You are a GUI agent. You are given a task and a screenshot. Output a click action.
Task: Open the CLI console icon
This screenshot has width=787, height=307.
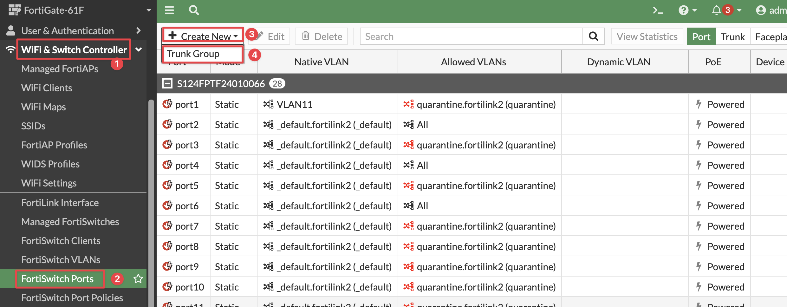[658, 10]
